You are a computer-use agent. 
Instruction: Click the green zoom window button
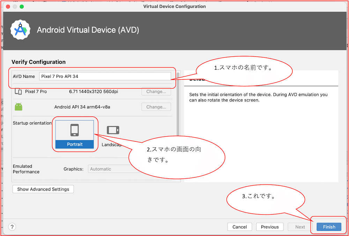point(22,6)
